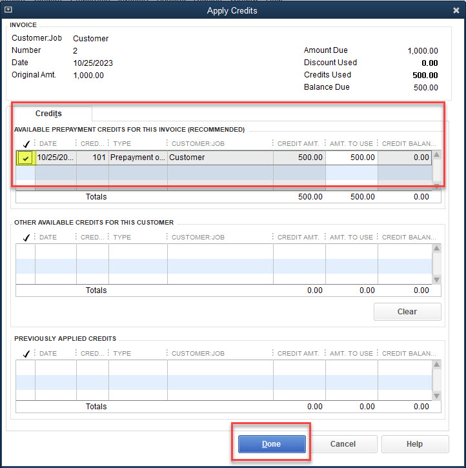466x468 pixels.
Task: Uncheck the prepayment credit 101 checkbox
Action: click(x=26, y=158)
